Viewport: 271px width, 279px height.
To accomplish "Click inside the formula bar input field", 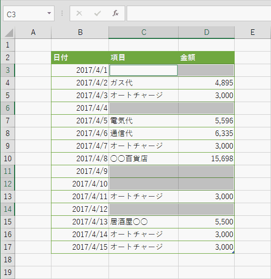I will tap(199, 13).
